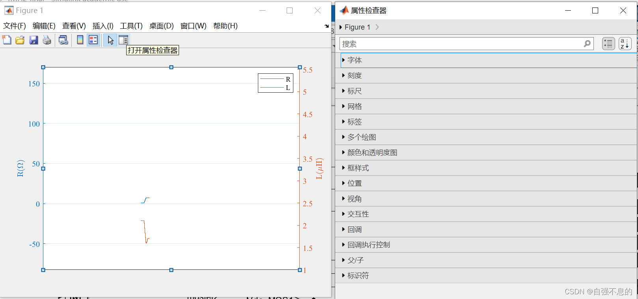The image size is (638, 299).
Task: Collapse the triangle before Figure 1 breadcrumb
Action: click(x=341, y=27)
